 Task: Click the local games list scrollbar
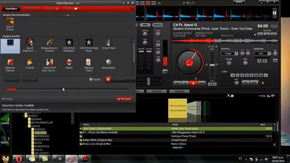click(x=134, y=53)
